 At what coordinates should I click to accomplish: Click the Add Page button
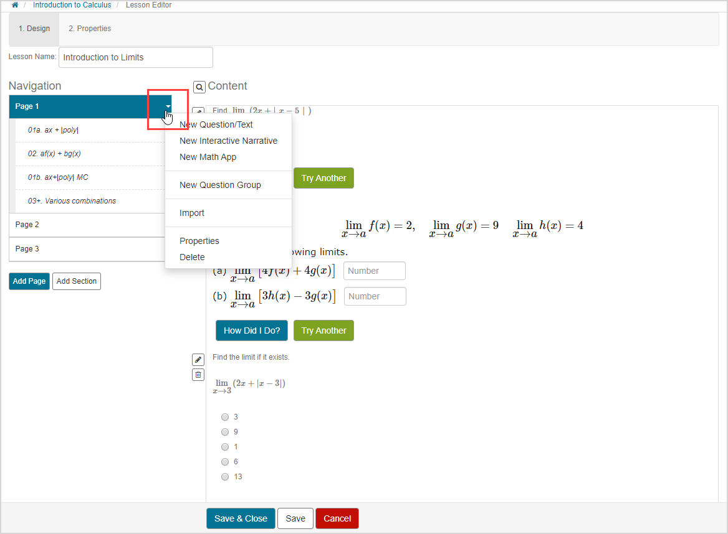[x=29, y=281]
